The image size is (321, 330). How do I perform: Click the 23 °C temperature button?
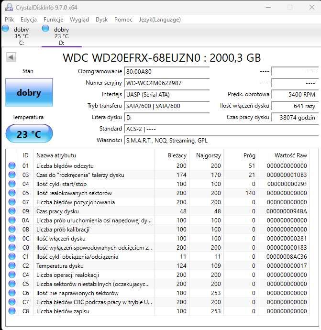click(29, 134)
